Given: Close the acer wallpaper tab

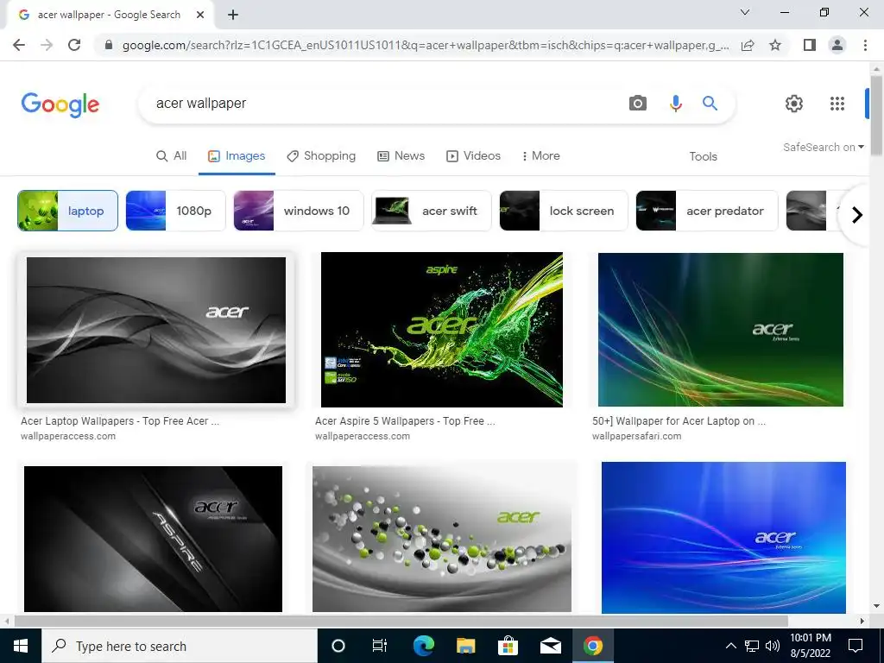Looking at the screenshot, I should pyautogui.click(x=200, y=15).
